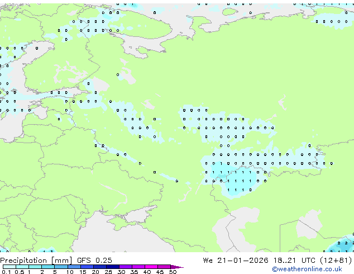This screenshot has width=354, height=274.
Task: Click the '(12+81)' forecast offset text
Action: pyautogui.click(x=336, y=260)
